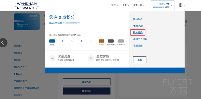Viewport: 201px width, 99px height.
Task: Select the DIAMOND tier swatch
Action: coord(121,41)
